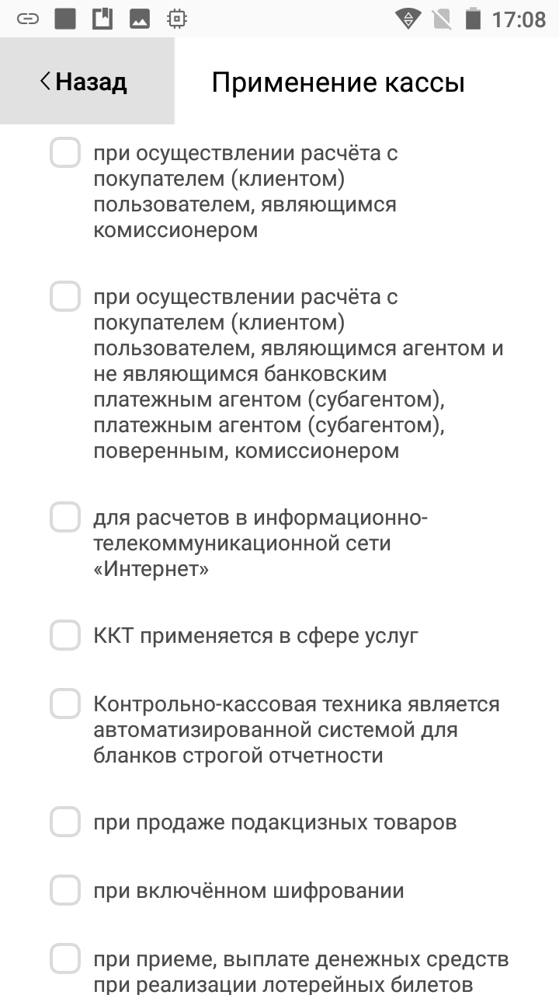The image size is (559, 995).
Task: Tick the "при продаже подакцизных товаров" checkbox
Action: [x=65, y=822]
